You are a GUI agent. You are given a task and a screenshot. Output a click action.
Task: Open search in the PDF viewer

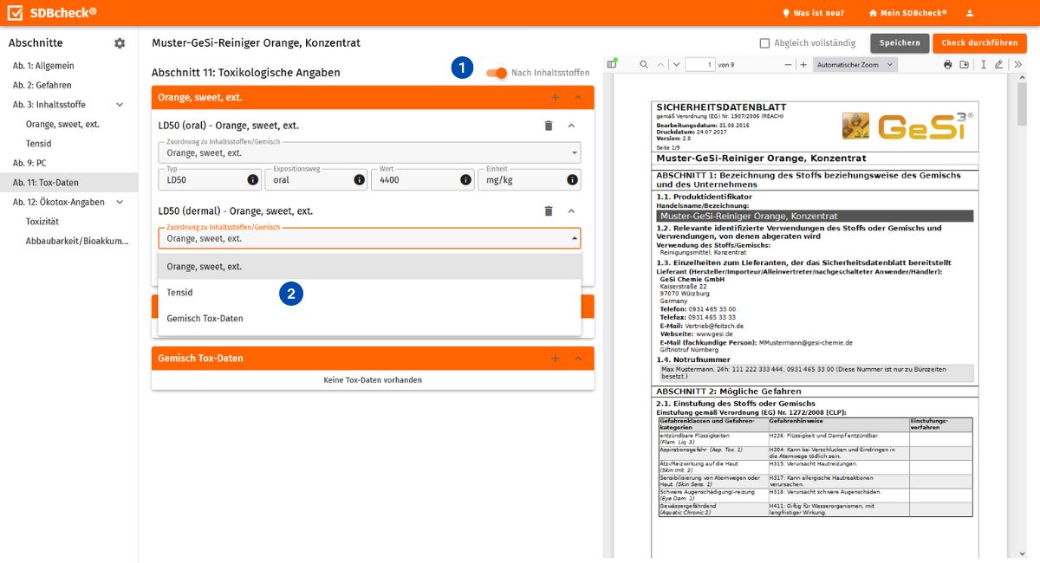coord(643,64)
